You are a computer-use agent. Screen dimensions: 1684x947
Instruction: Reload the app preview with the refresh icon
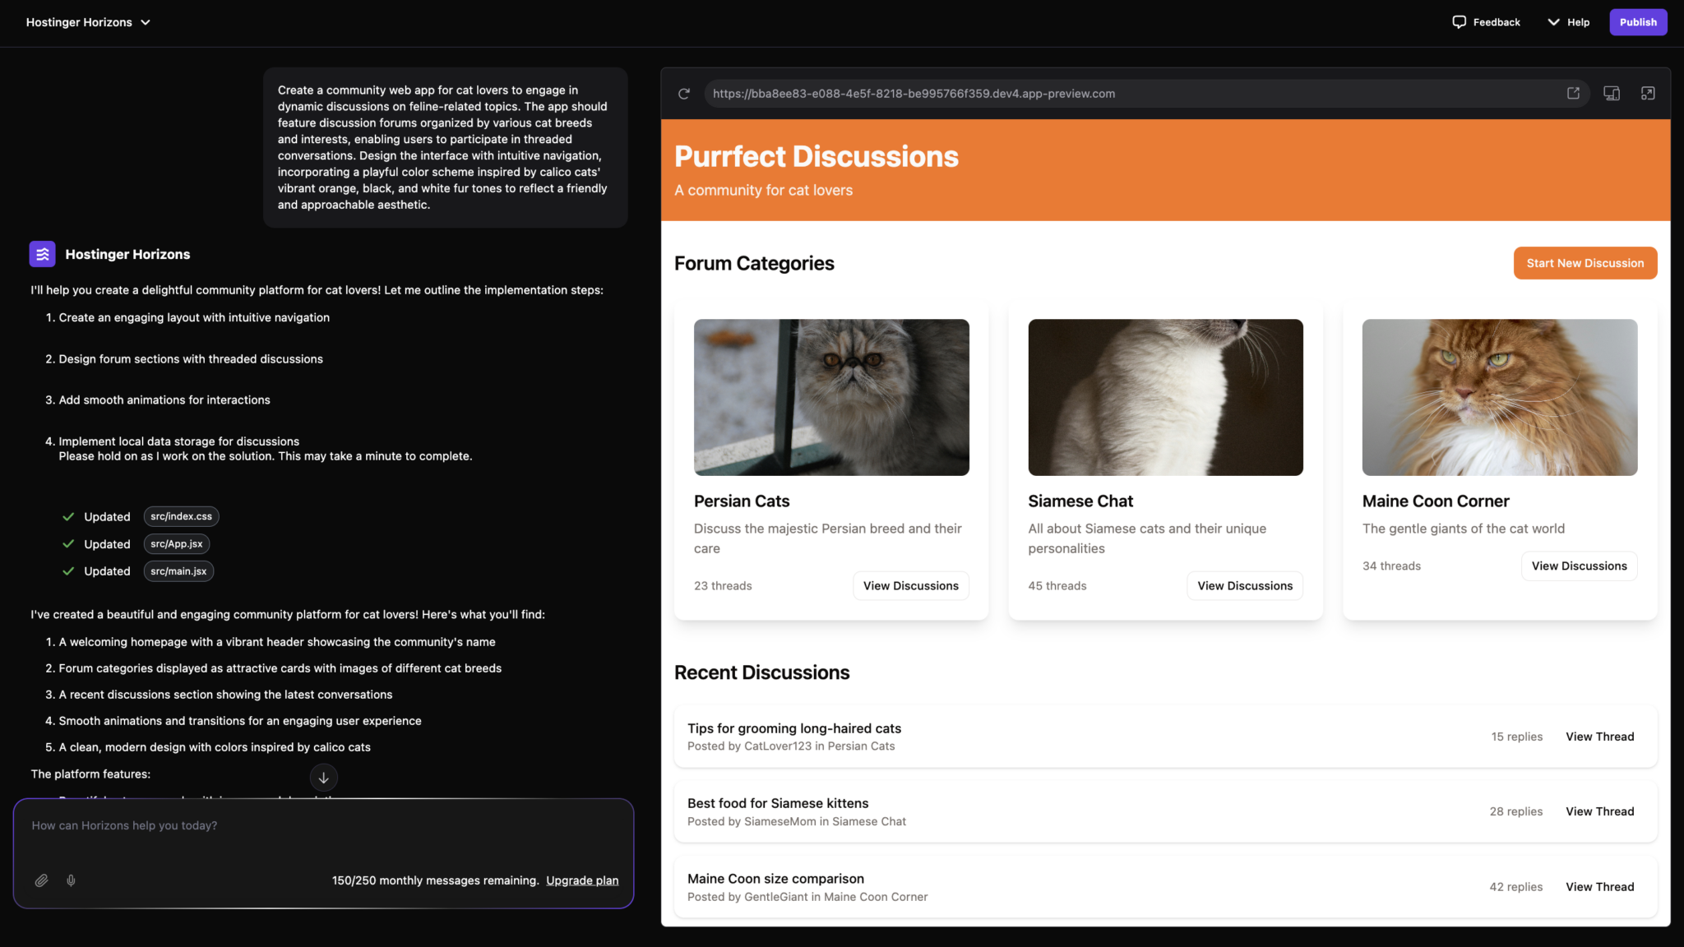coord(683,93)
